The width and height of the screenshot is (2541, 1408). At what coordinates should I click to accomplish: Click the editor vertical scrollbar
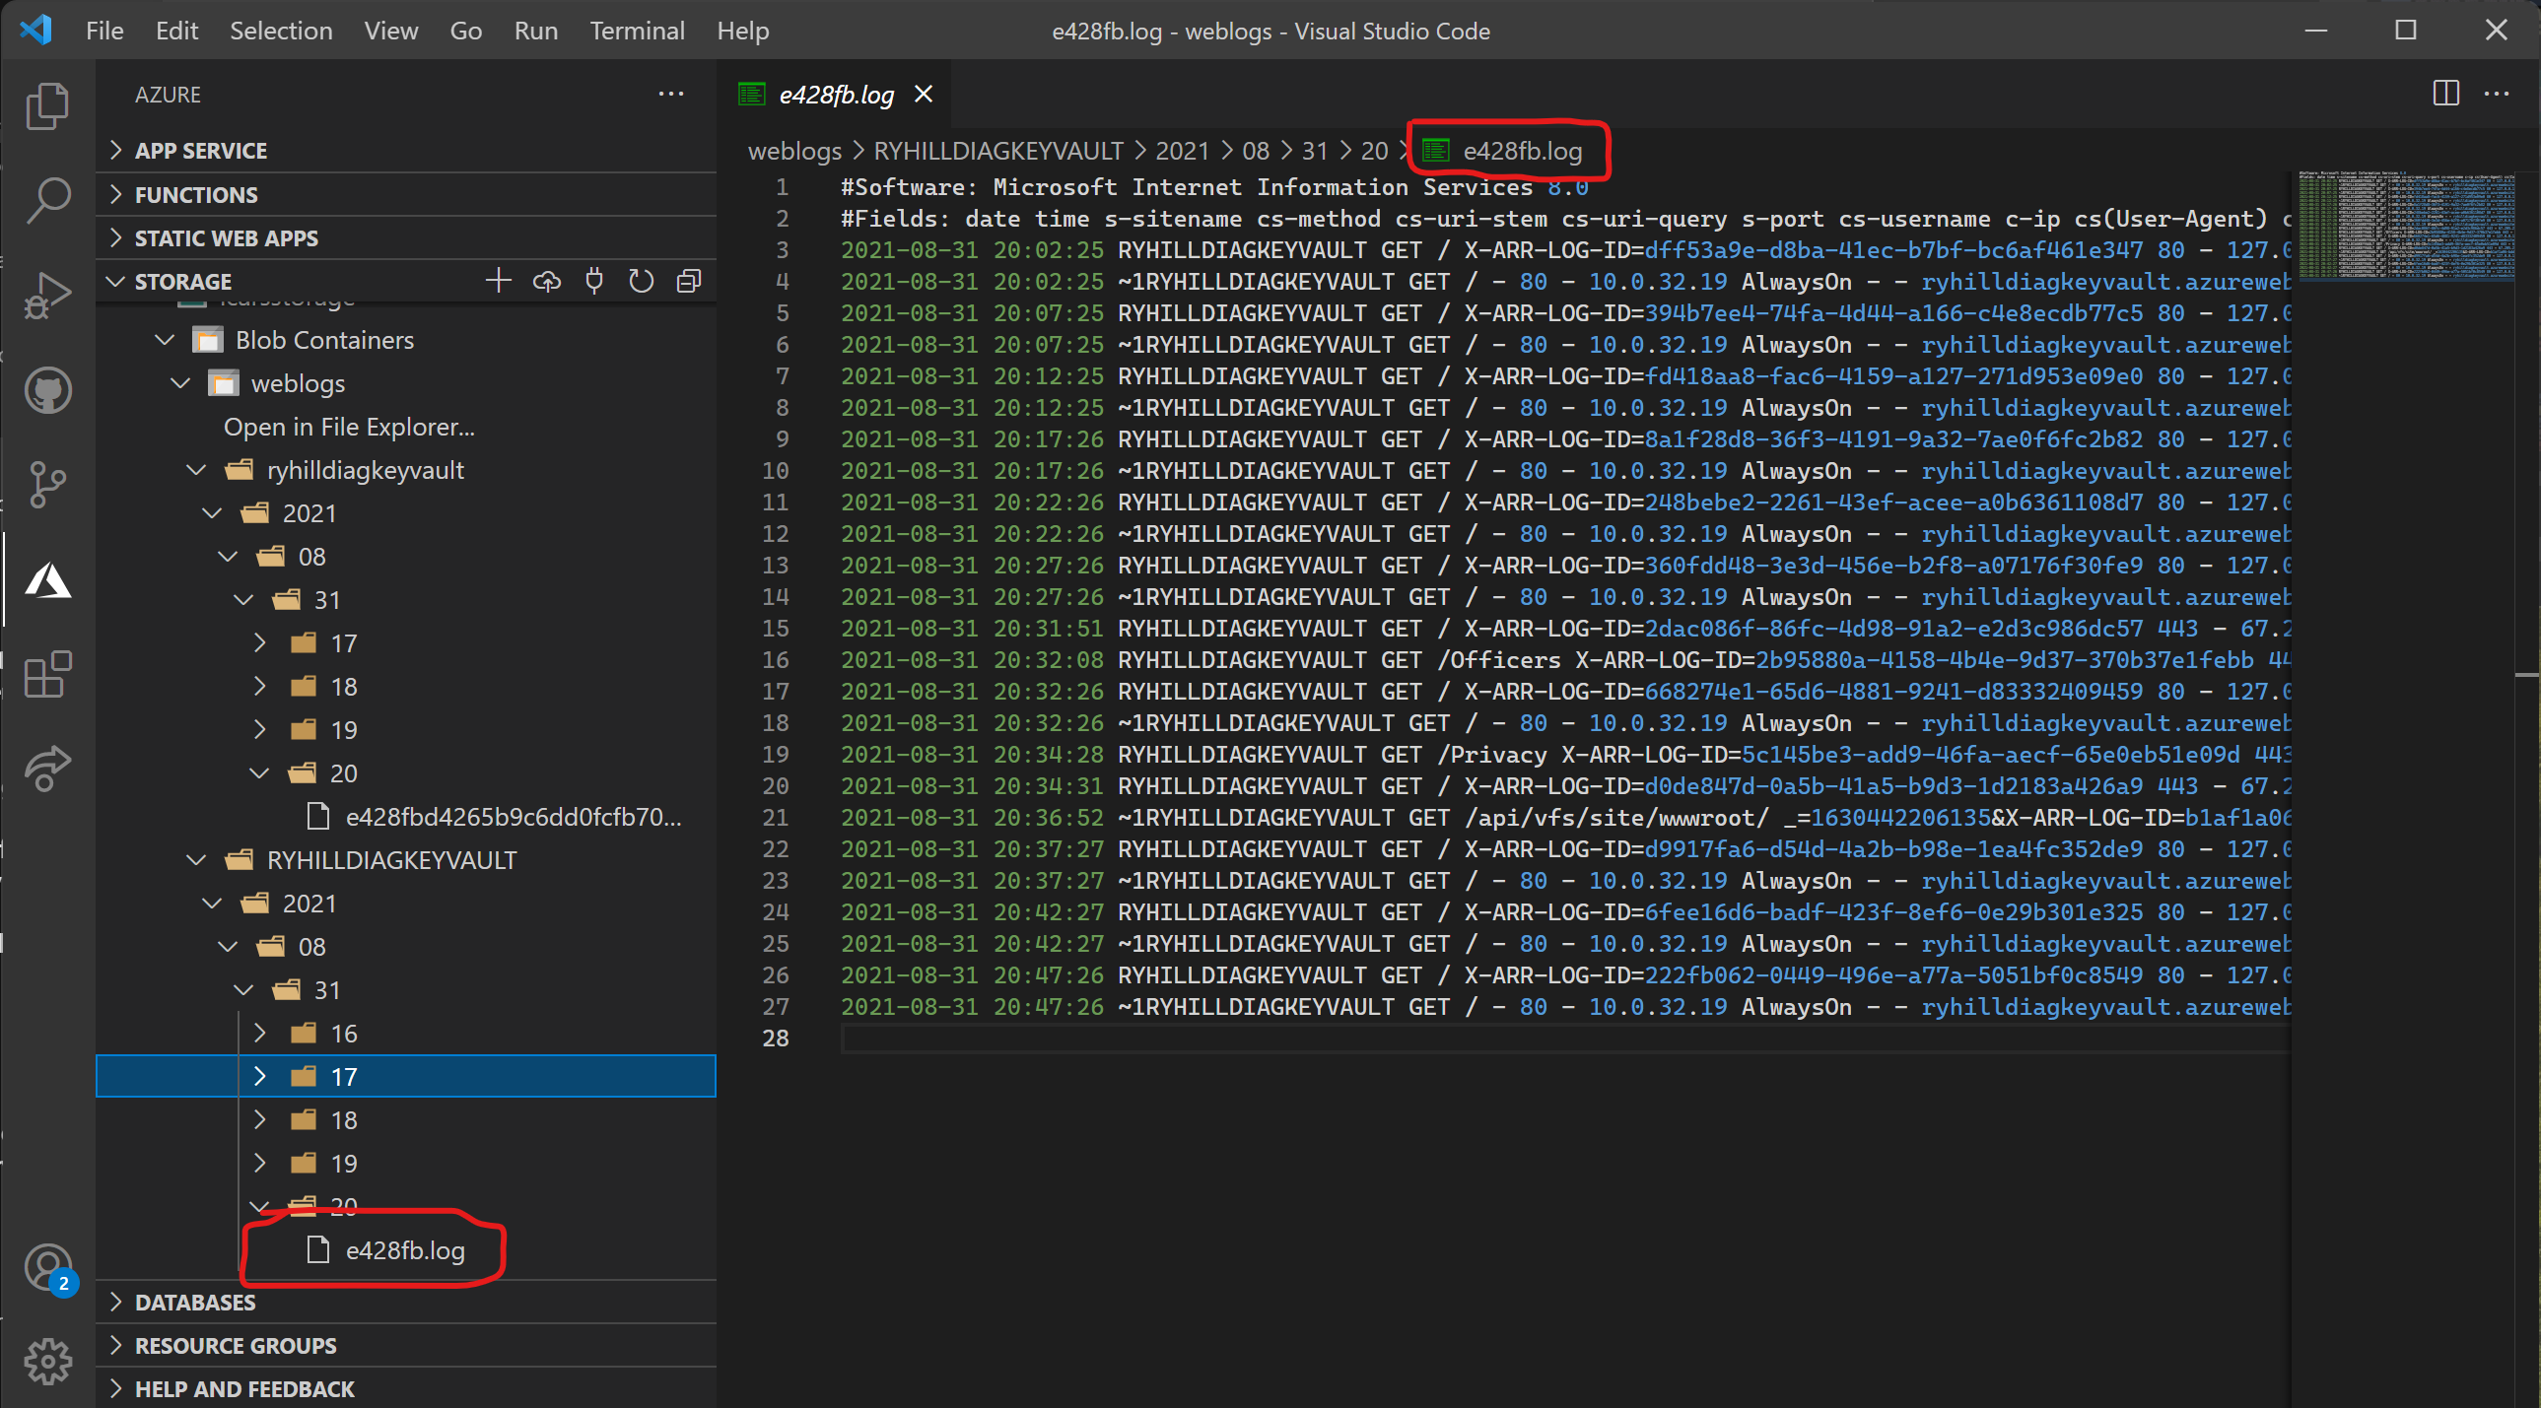(x=2527, y=789)
